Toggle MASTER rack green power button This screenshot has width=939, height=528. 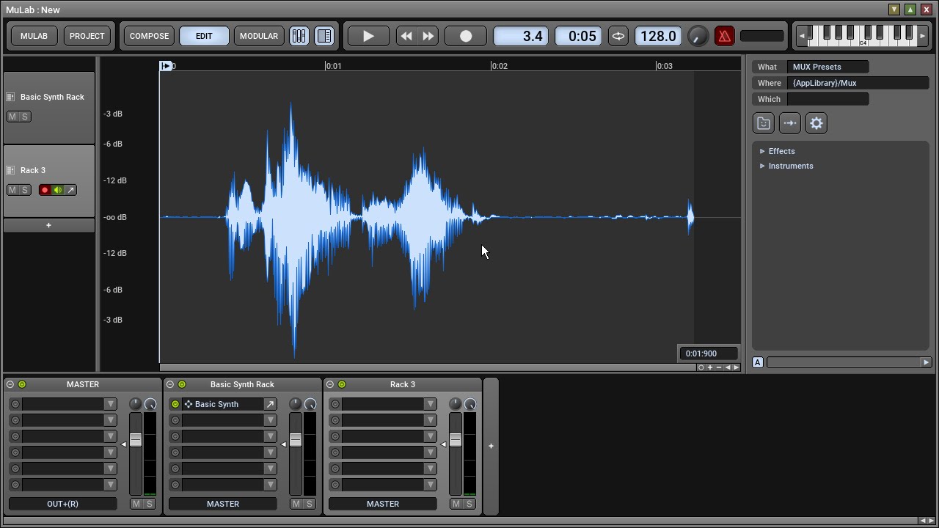pos(22,384)
